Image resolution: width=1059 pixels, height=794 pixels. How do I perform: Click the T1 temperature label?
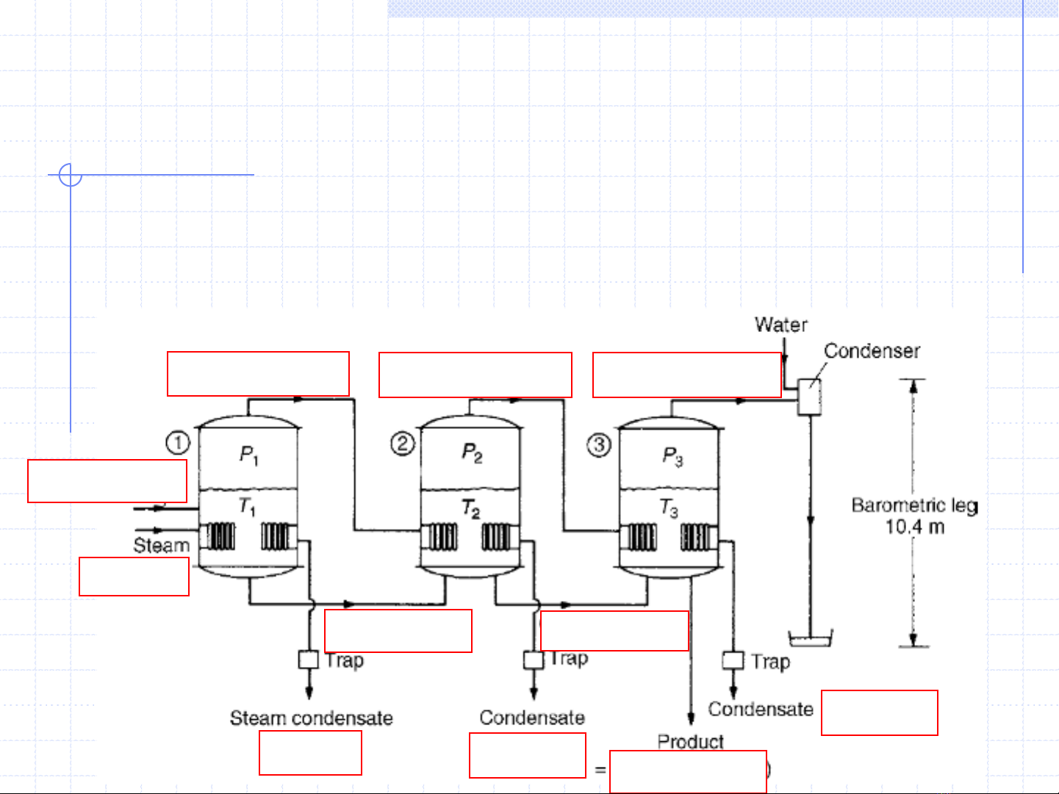(x=247, y=506)
